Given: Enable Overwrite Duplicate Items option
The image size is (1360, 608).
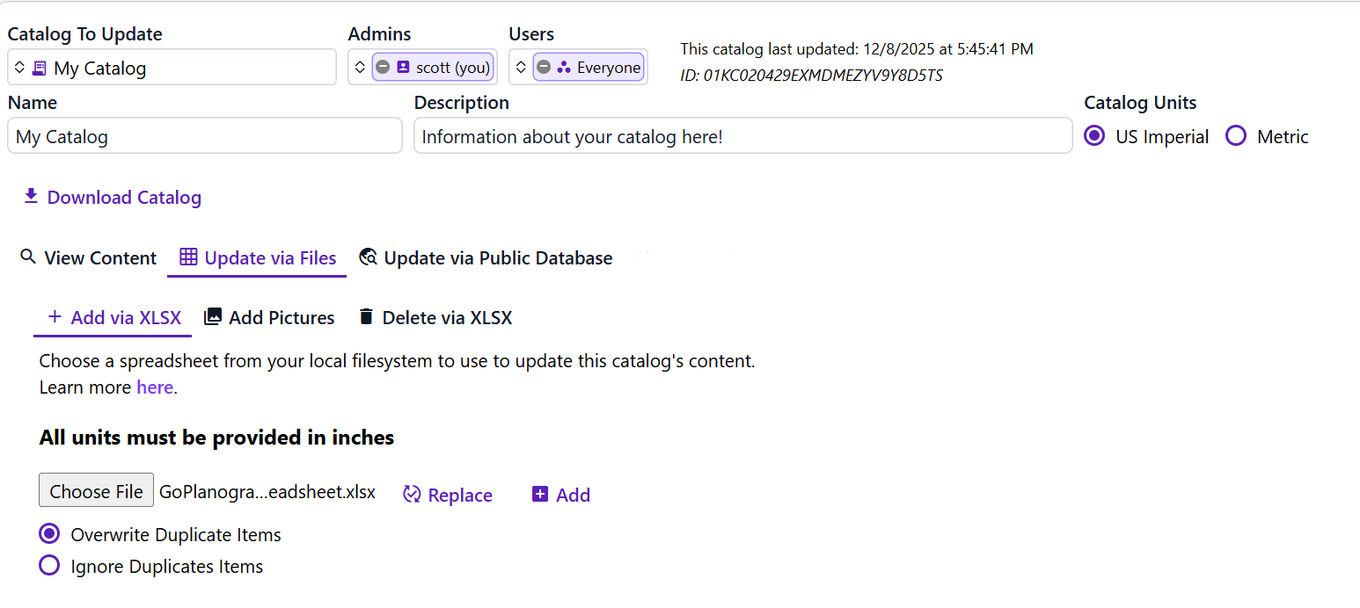Looking at the screenshot, I should [49, 534].
